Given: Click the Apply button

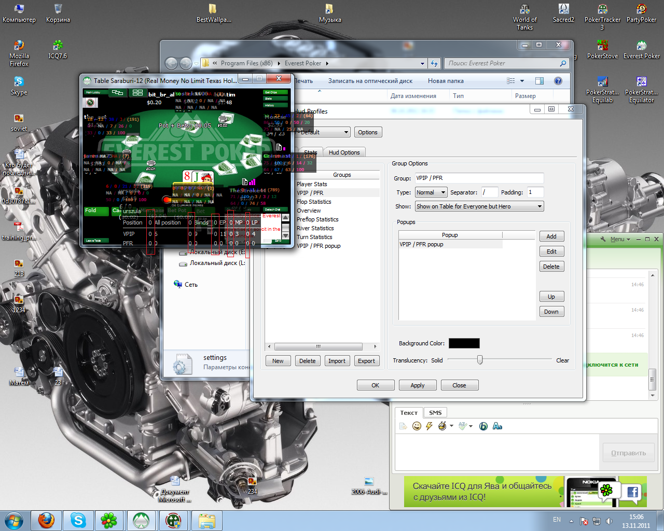Looking at the screenshot, I should [418, 385].
